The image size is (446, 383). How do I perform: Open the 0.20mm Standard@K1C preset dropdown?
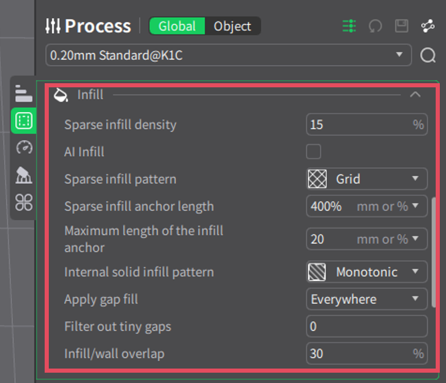(228, 55)
